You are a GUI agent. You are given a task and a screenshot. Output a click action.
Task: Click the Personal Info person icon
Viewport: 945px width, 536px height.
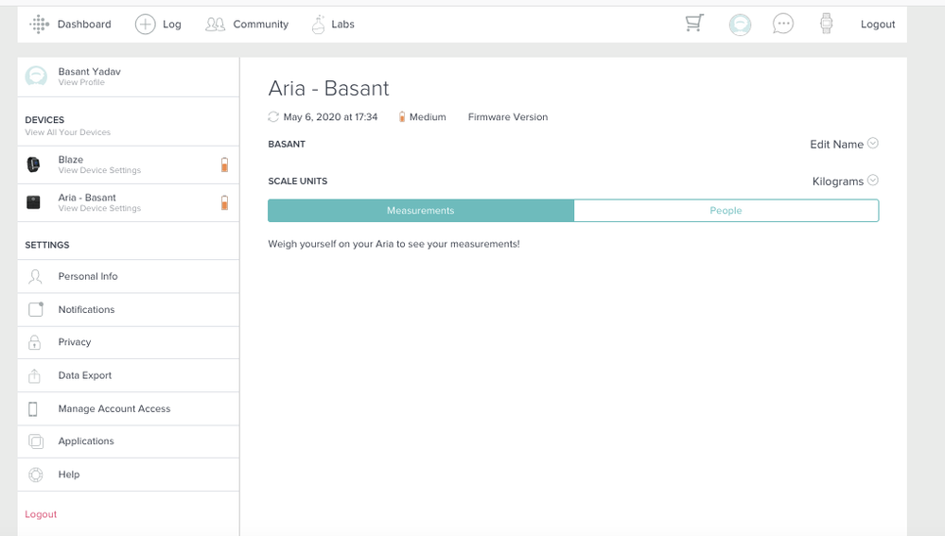click(35, 276)
